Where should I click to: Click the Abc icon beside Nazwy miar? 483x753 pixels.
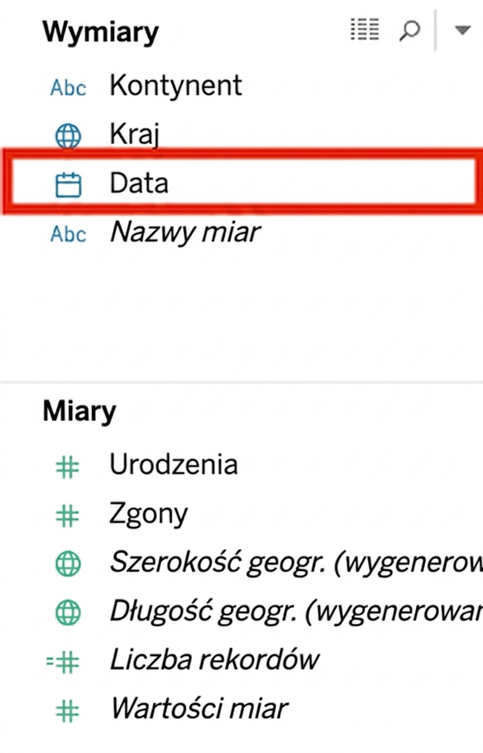[x=69, y=234]
